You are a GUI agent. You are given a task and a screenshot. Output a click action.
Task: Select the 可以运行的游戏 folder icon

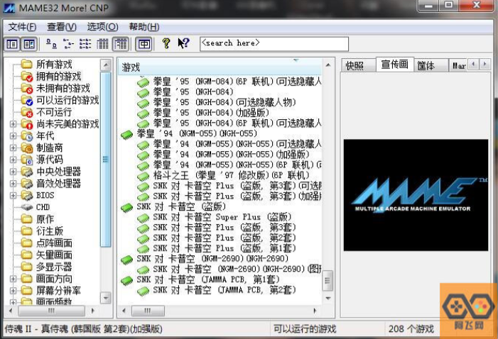pos(27,101)
